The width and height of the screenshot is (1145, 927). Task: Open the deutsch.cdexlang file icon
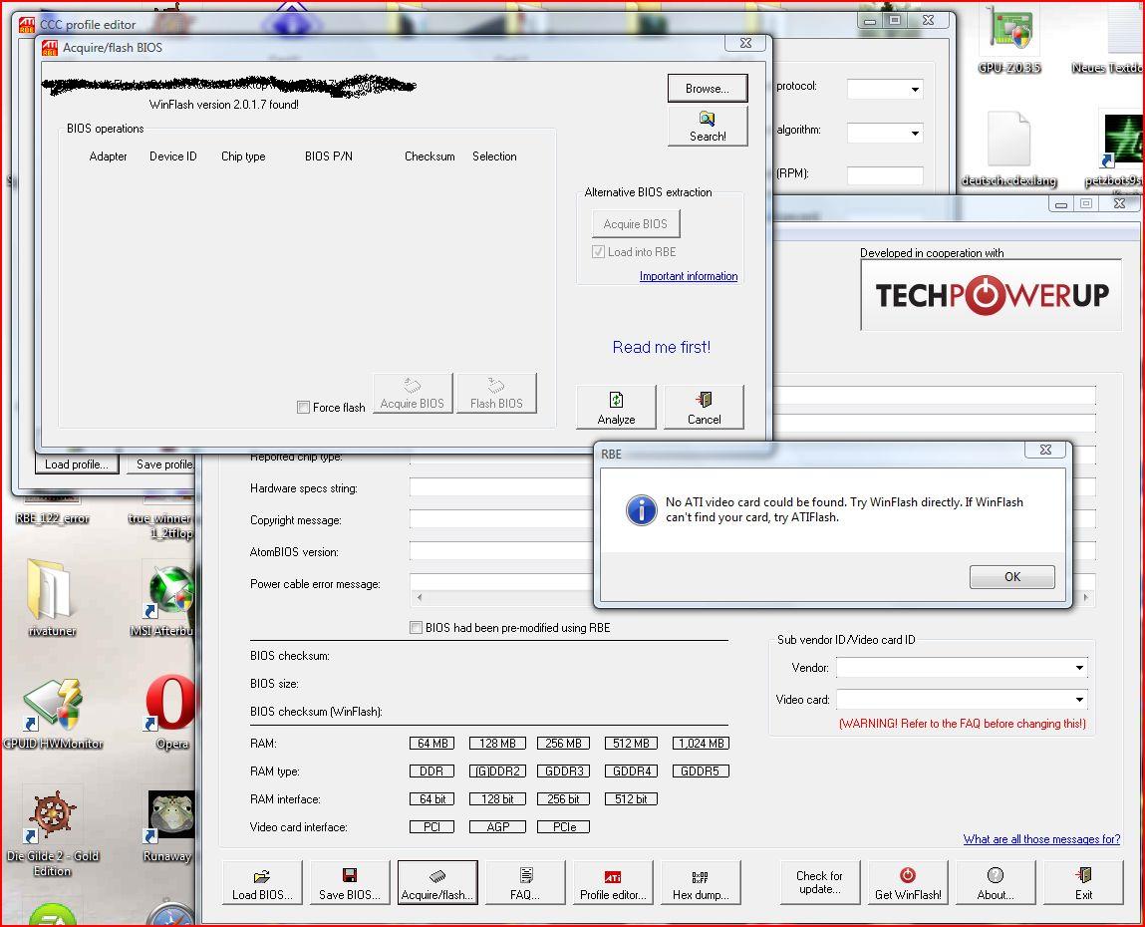(1009, 151)
